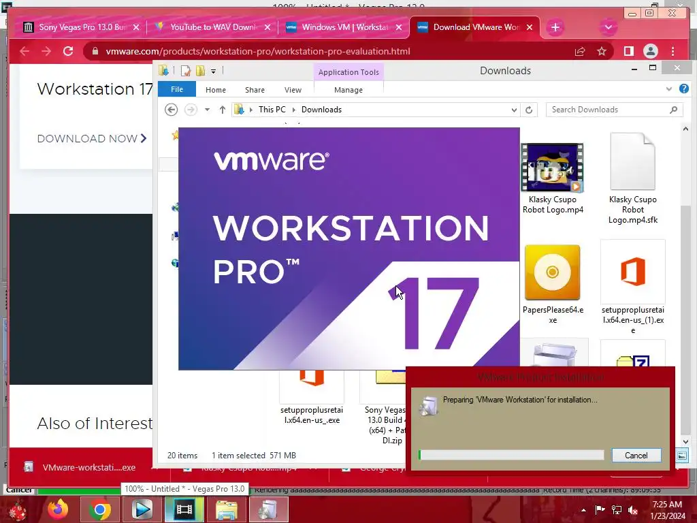Open File tab in Downloads explorer

[x=177, y=89]
